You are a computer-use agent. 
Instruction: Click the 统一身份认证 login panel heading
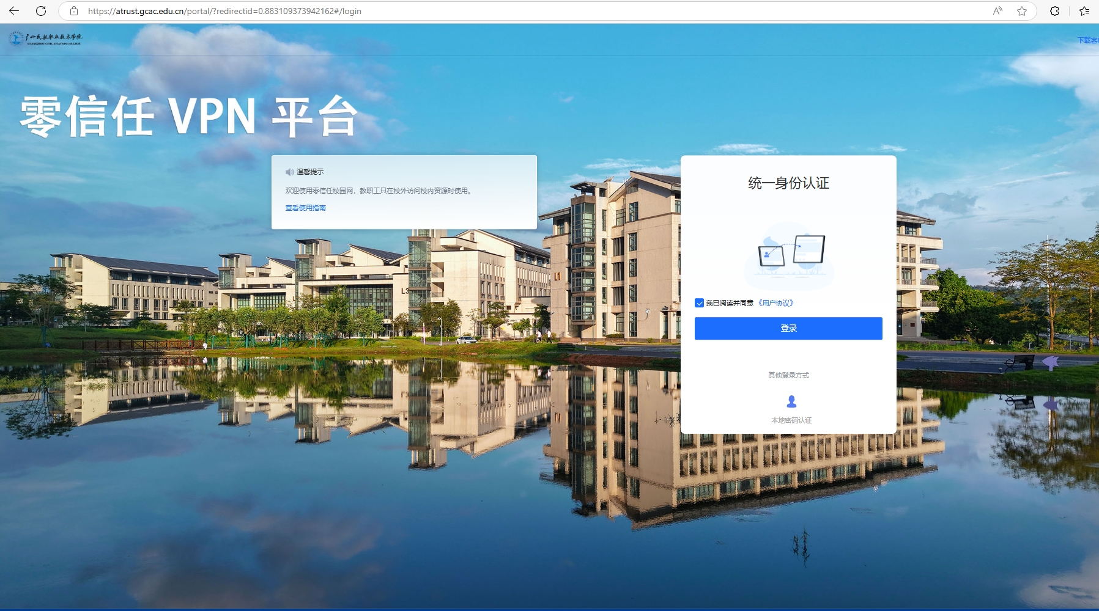[x=788, y=183]
